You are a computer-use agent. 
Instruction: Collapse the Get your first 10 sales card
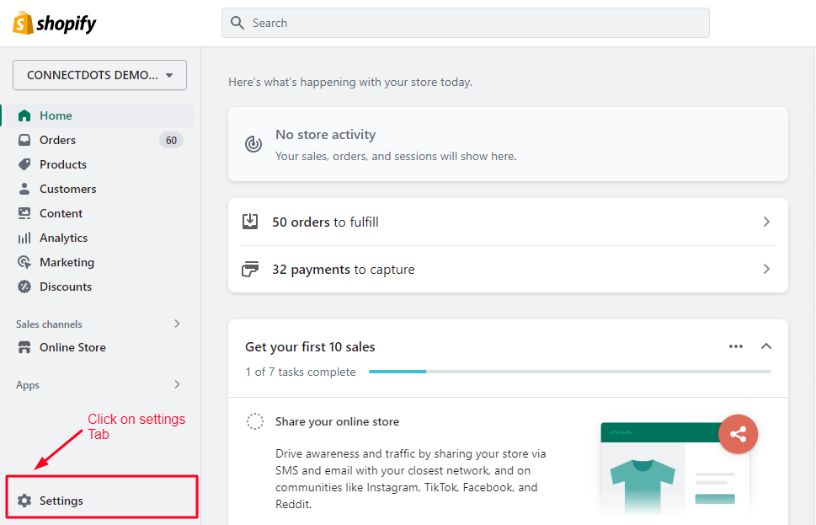(x=766, y=346)
